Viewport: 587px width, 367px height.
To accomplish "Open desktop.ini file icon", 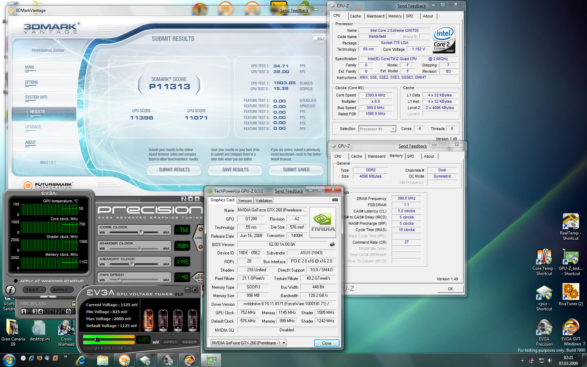I will 39,331.
